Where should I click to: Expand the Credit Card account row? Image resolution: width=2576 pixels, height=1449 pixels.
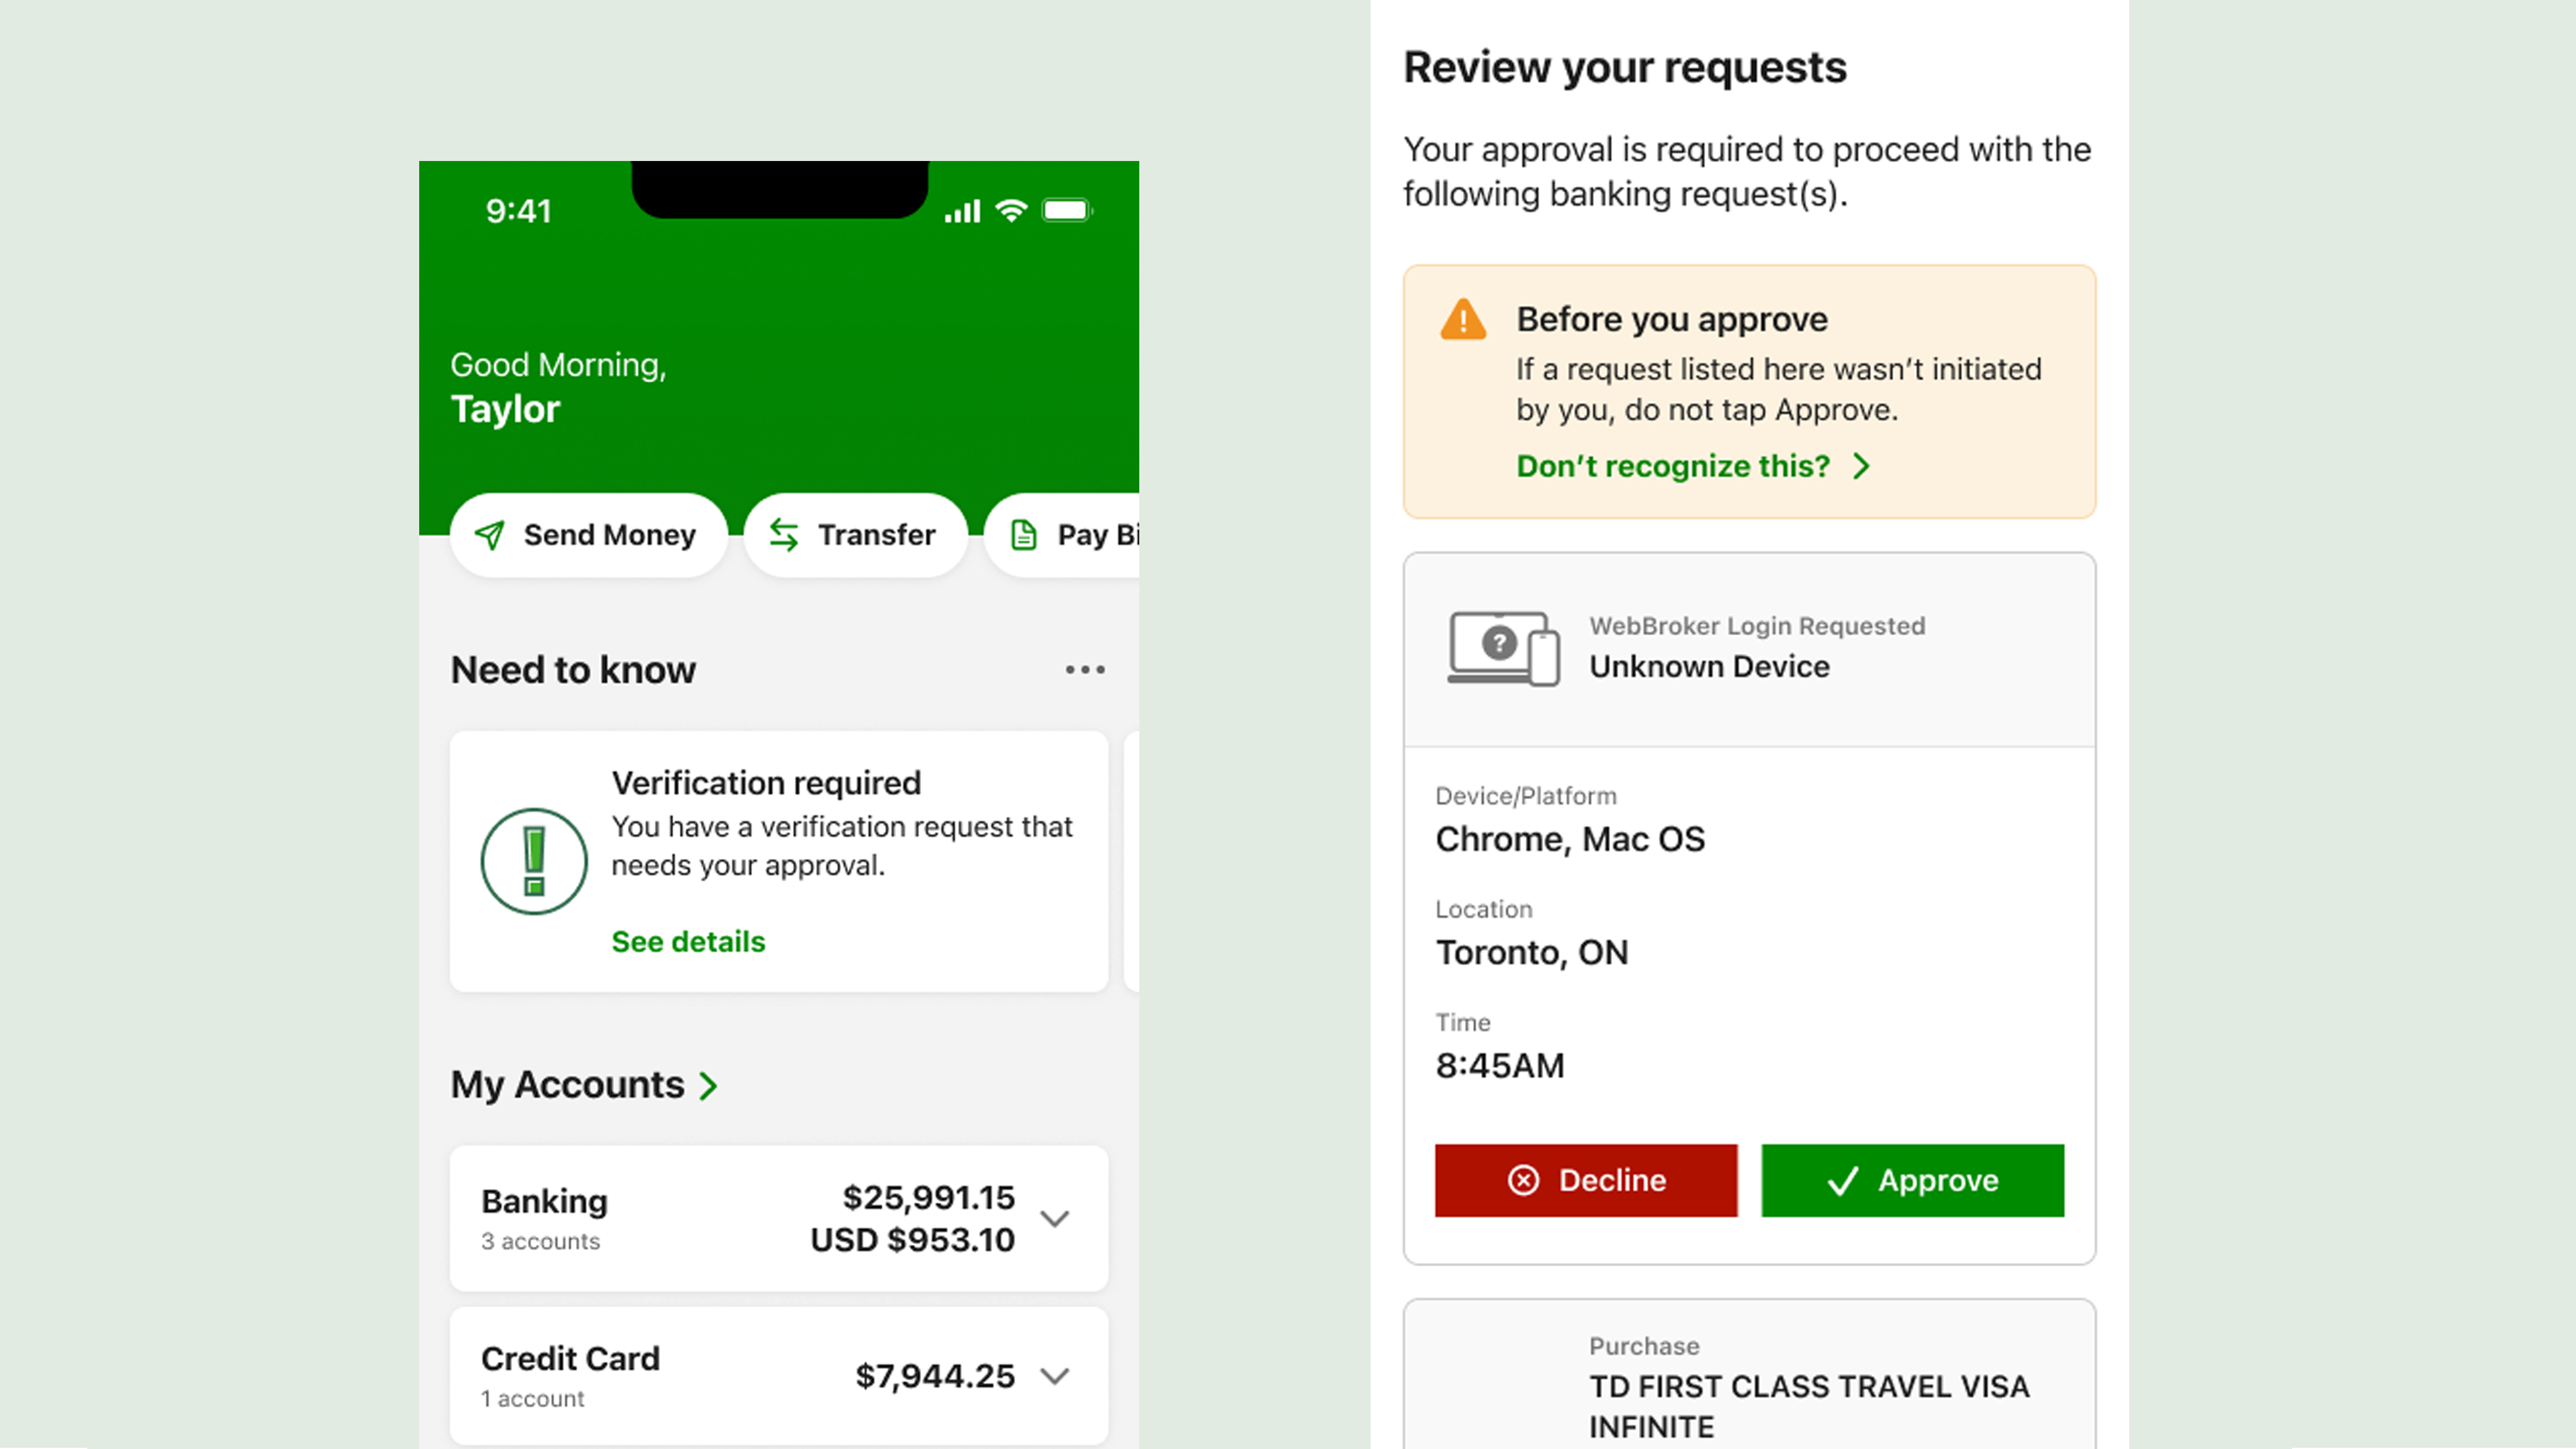click(1055, 1376)
